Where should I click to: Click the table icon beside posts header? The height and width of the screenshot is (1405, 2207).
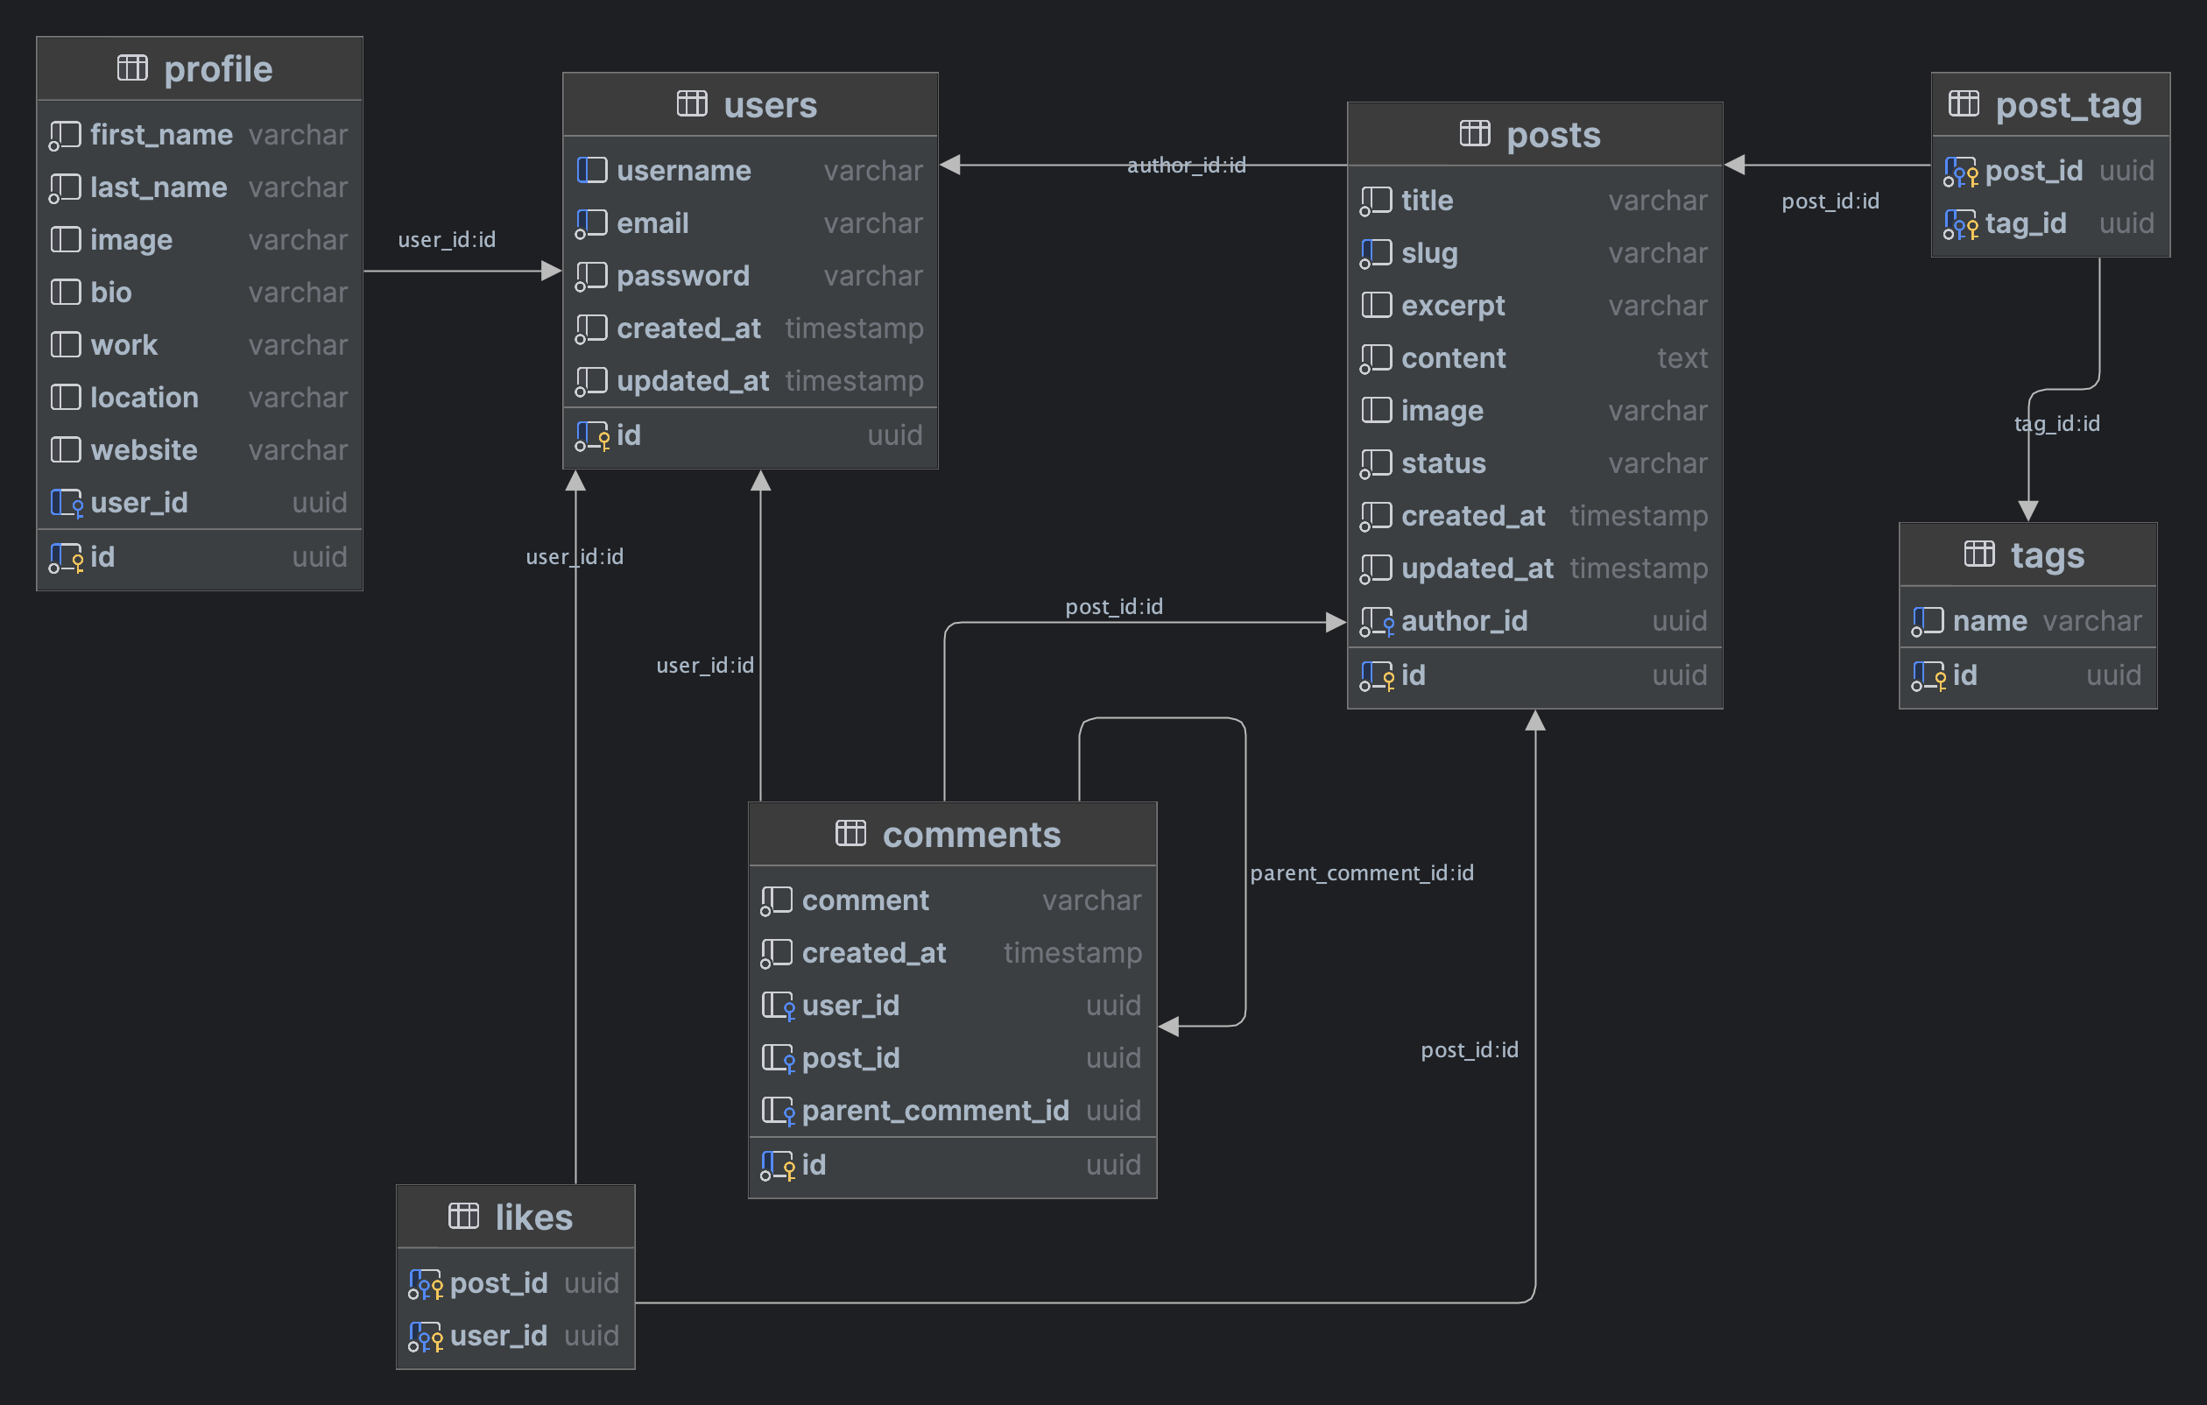(x=1475, y=134)
